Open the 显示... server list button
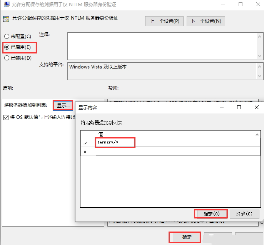This screenshot has width=264, height=245. 63,105
